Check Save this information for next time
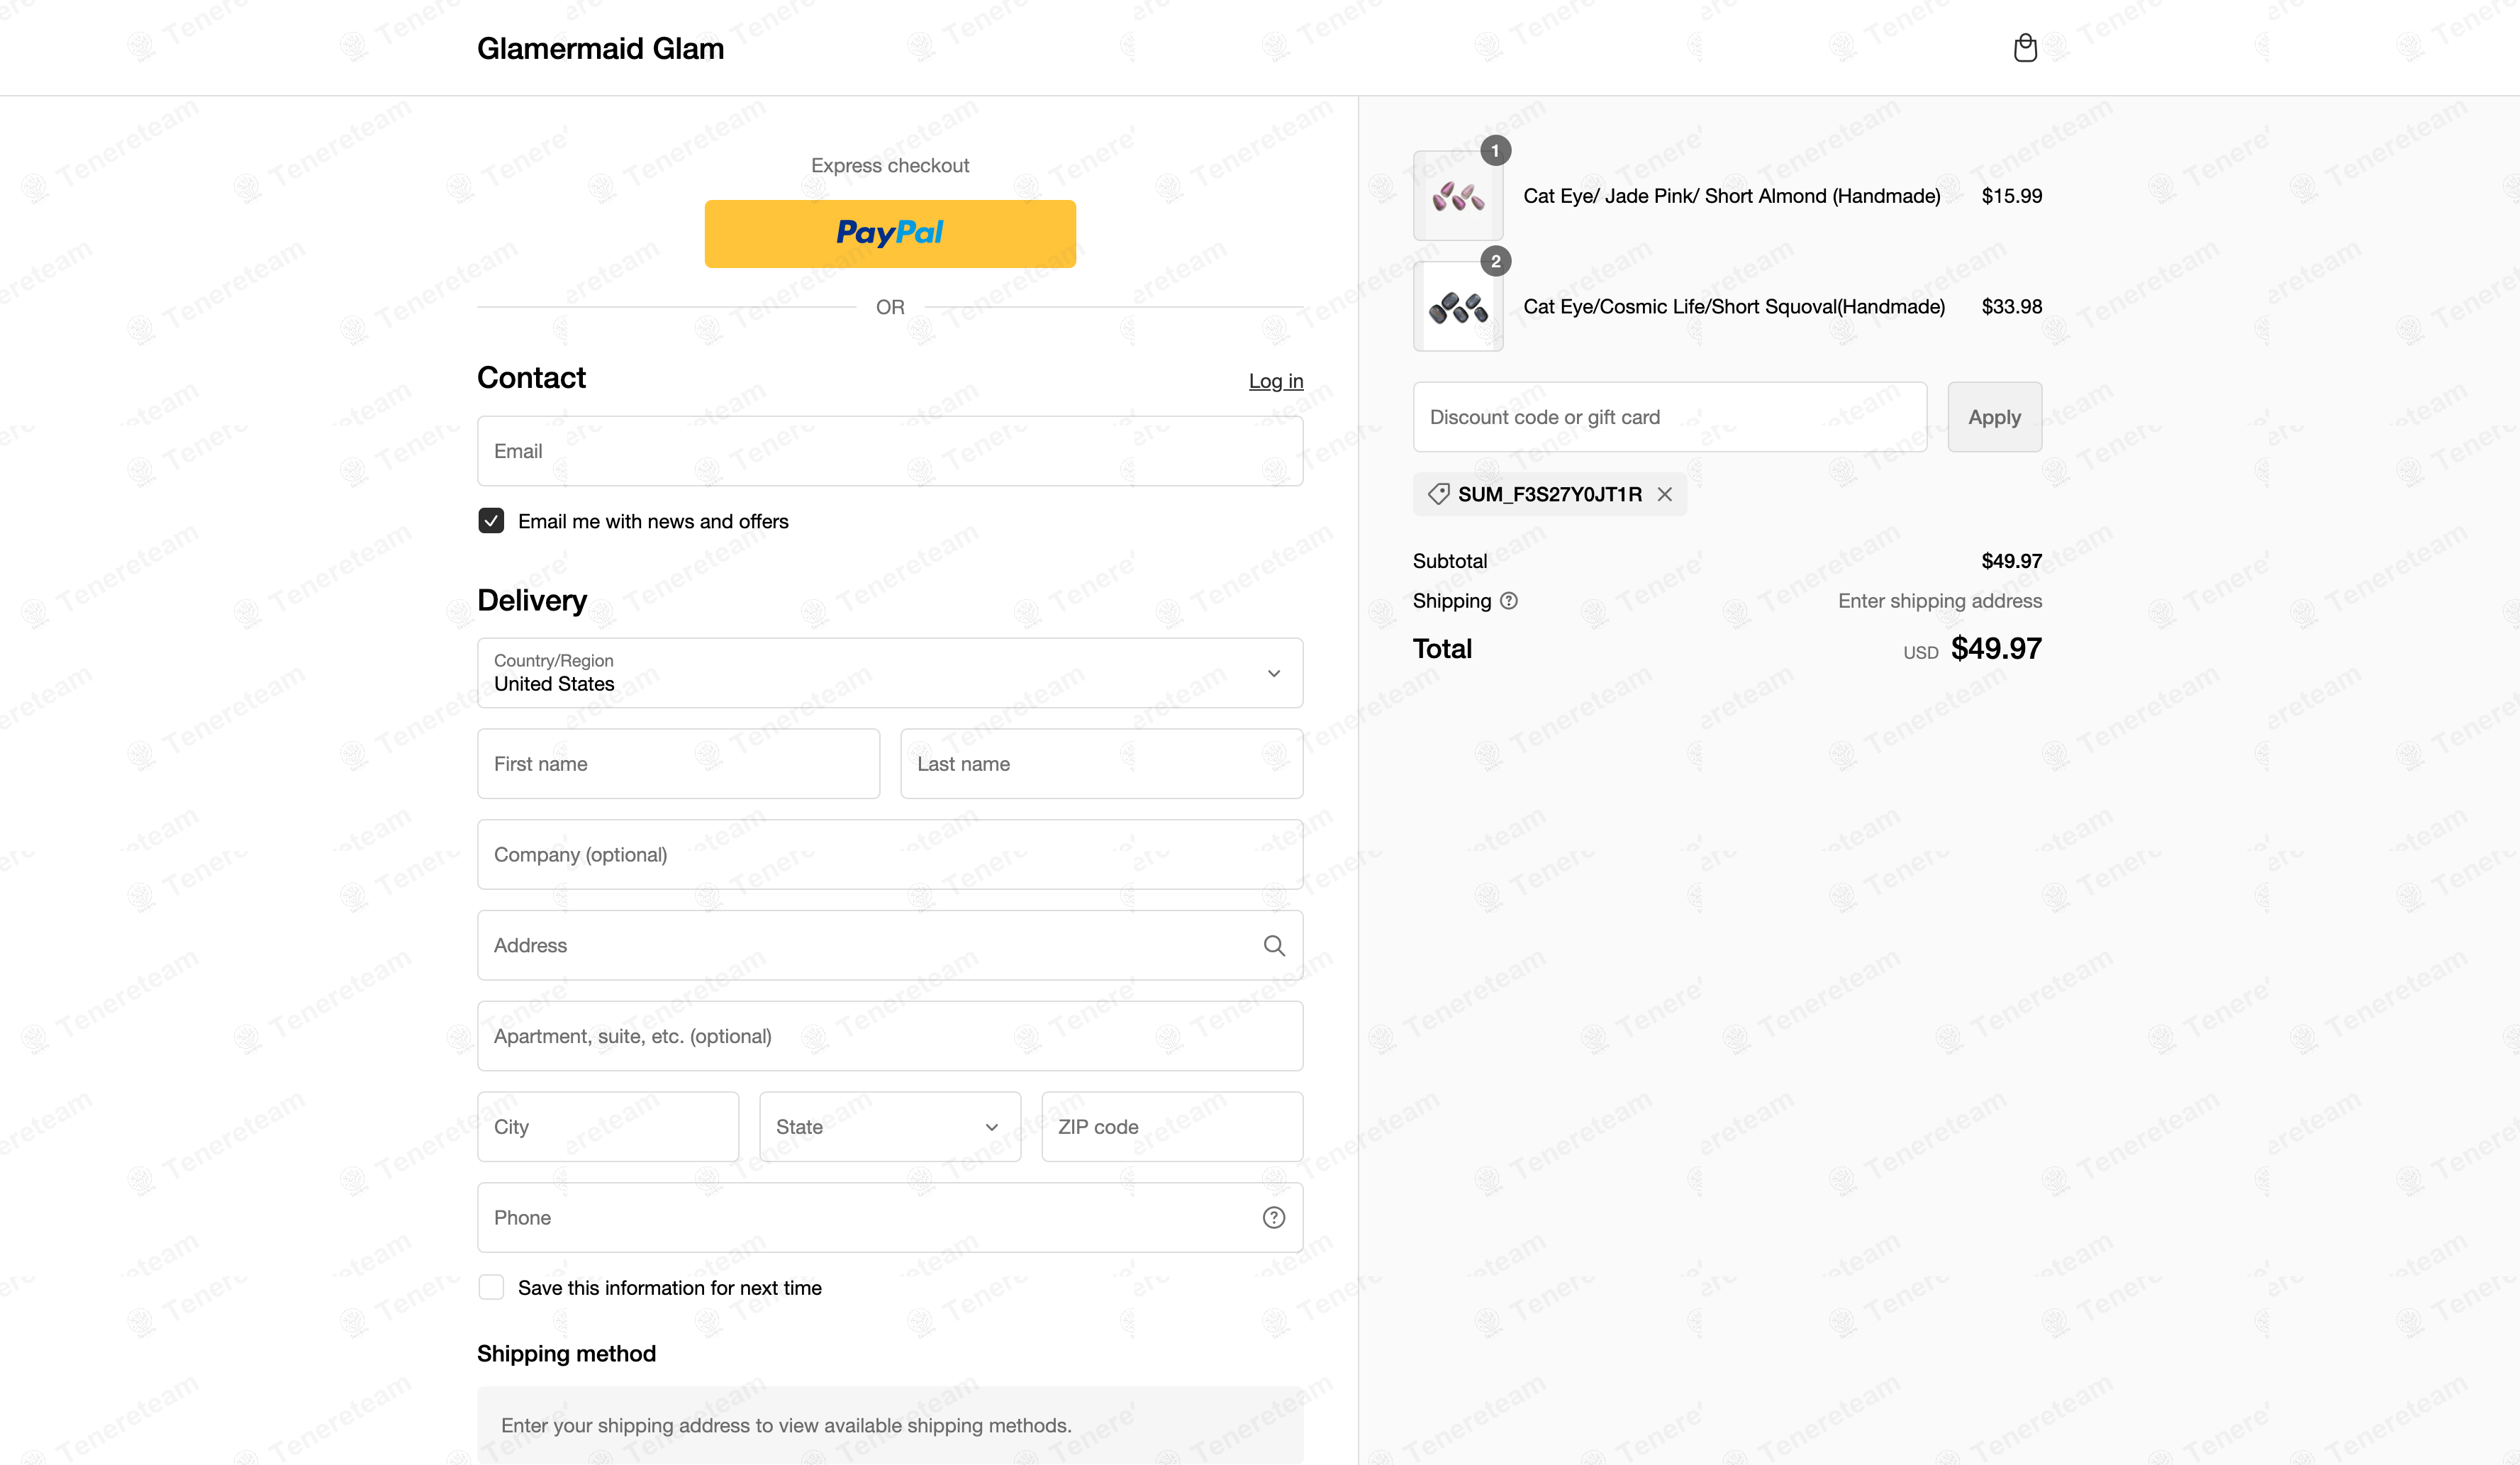Viewport: 2520px width, 1465px height. click(x=491, y=1287)
